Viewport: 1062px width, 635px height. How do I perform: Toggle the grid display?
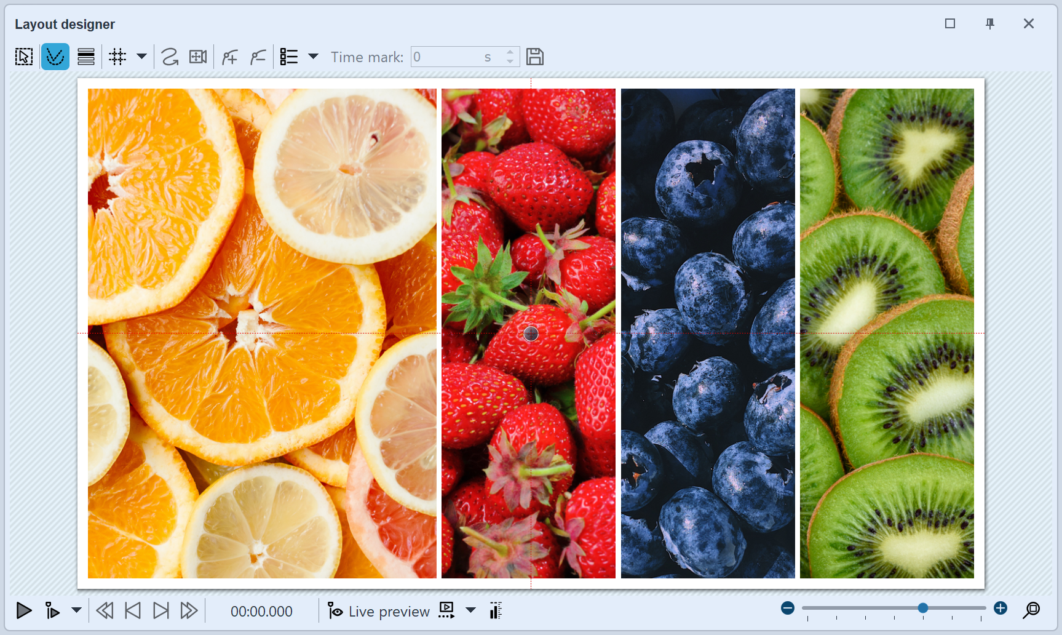tap(117, 56)
